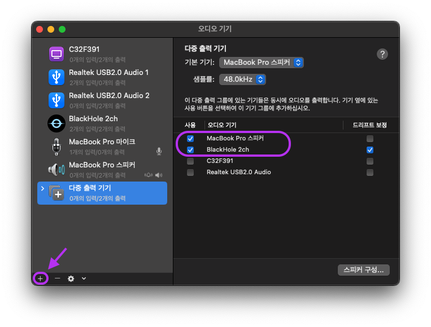
Task: Click the alert sound output badge
Action: [x=149, y=175]
